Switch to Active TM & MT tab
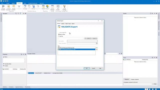This screenshot has height=90, width=160. tap(38, 73)
